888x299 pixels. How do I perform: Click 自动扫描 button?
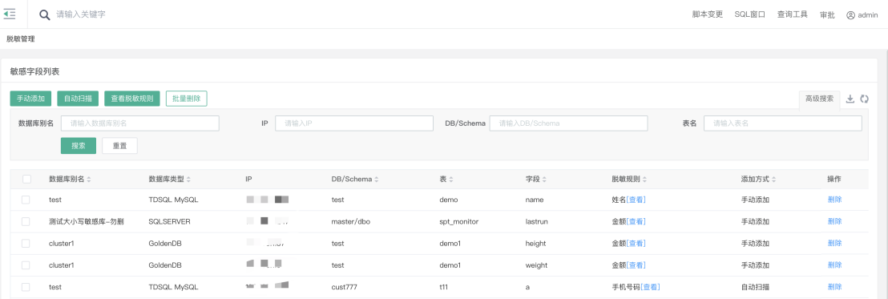[79, 99]
